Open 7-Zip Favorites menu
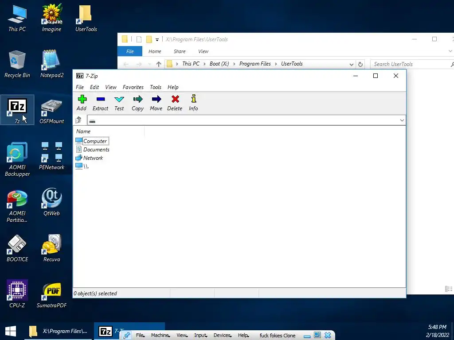454x340 pixels. point(133,87)
